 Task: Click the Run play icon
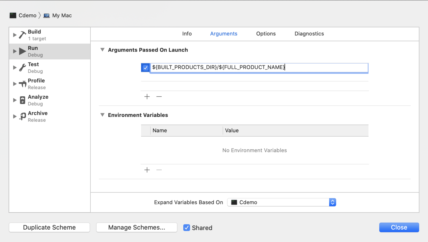click(23, 51)
